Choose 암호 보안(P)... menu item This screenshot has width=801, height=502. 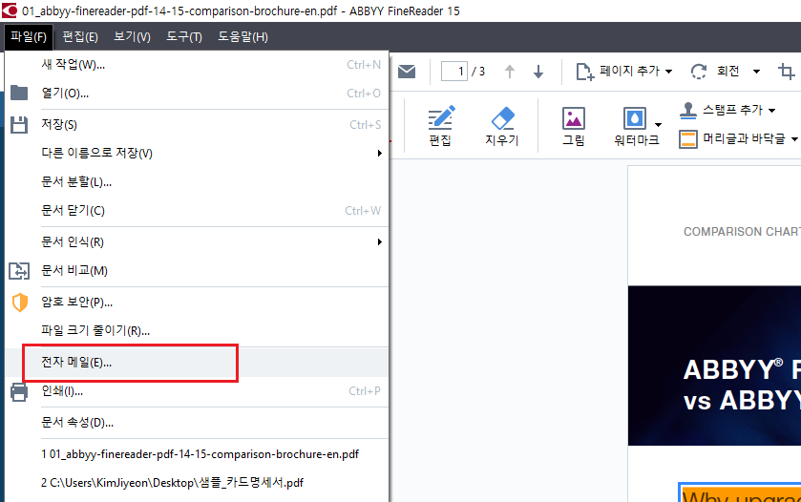click(x=197, y=302)
